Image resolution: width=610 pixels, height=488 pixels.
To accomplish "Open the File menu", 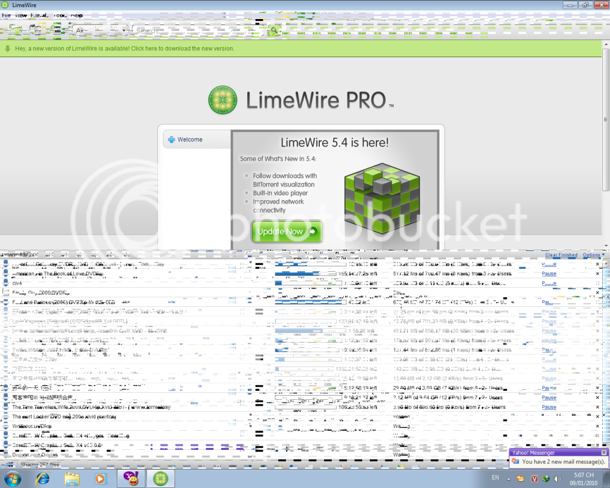I will coord(6,15).
